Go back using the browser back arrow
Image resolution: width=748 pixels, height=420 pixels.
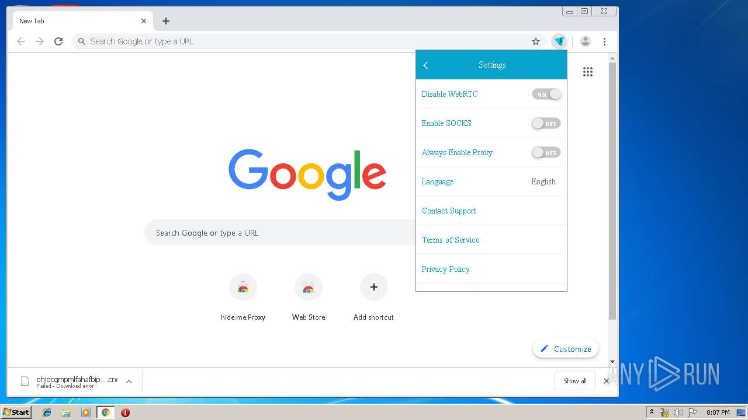click(21, 41)
